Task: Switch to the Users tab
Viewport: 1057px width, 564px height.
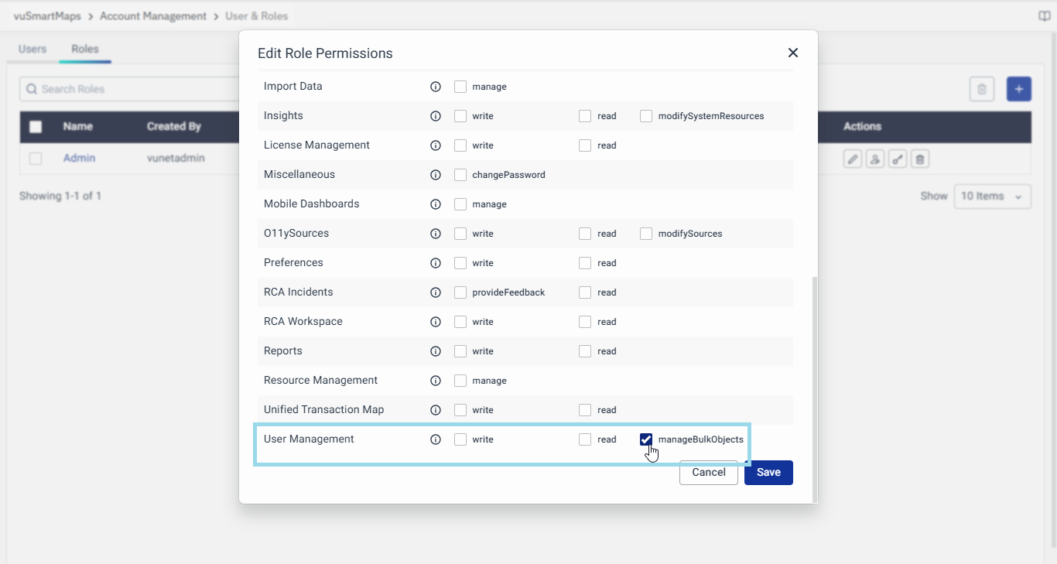Action: tap(32, 49)
